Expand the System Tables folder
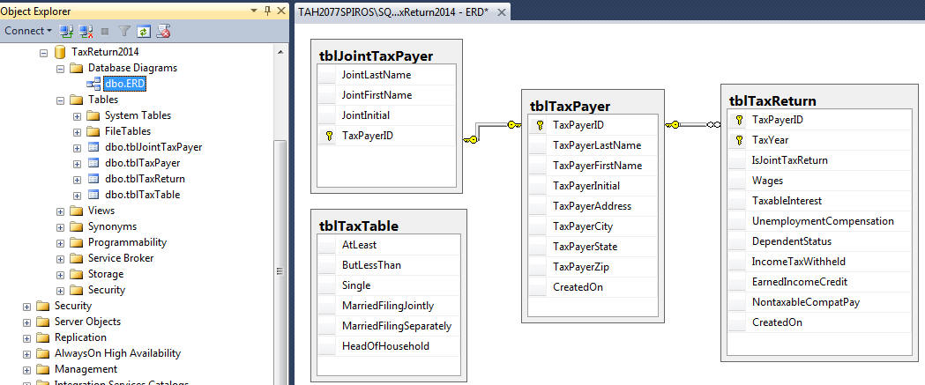This screenshot has height=385, width=925. click(x=77, y=116)
